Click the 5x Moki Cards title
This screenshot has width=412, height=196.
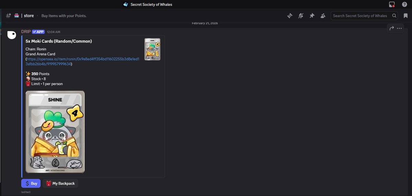coord(59,41)
